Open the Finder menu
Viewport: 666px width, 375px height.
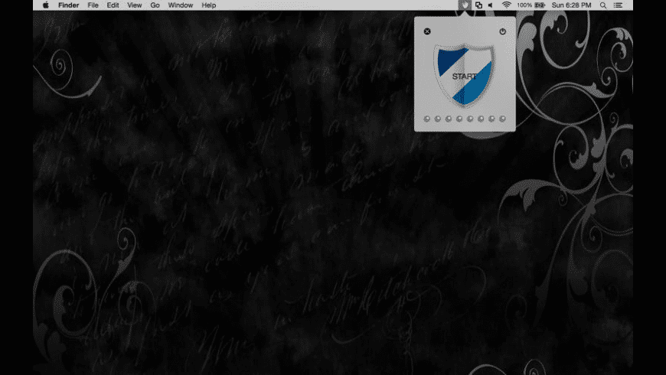pyautogui.click(x=68, y=5)
